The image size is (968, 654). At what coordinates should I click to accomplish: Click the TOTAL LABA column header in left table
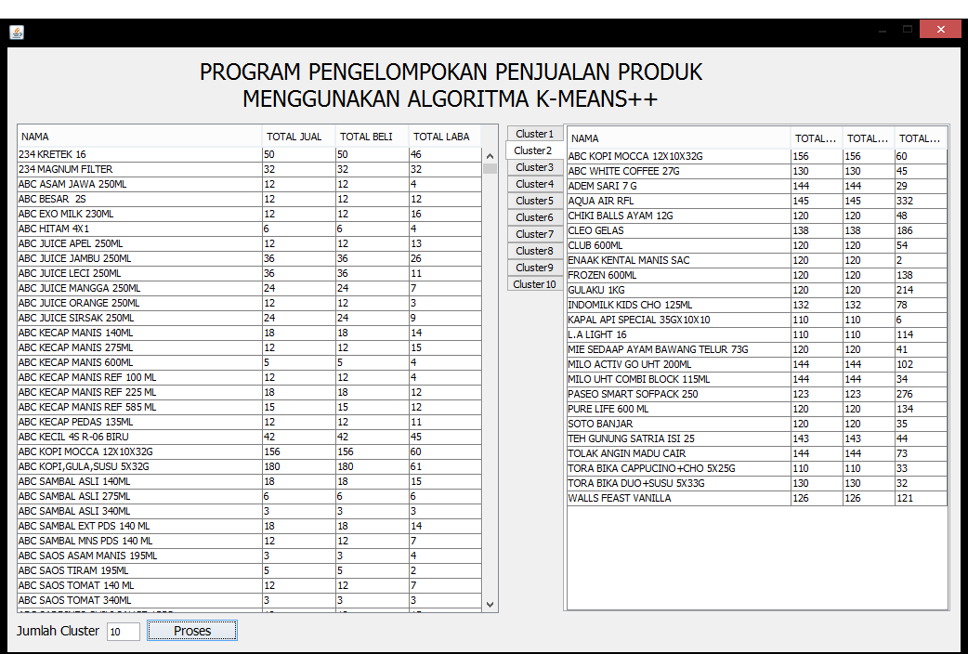(443, 137)
